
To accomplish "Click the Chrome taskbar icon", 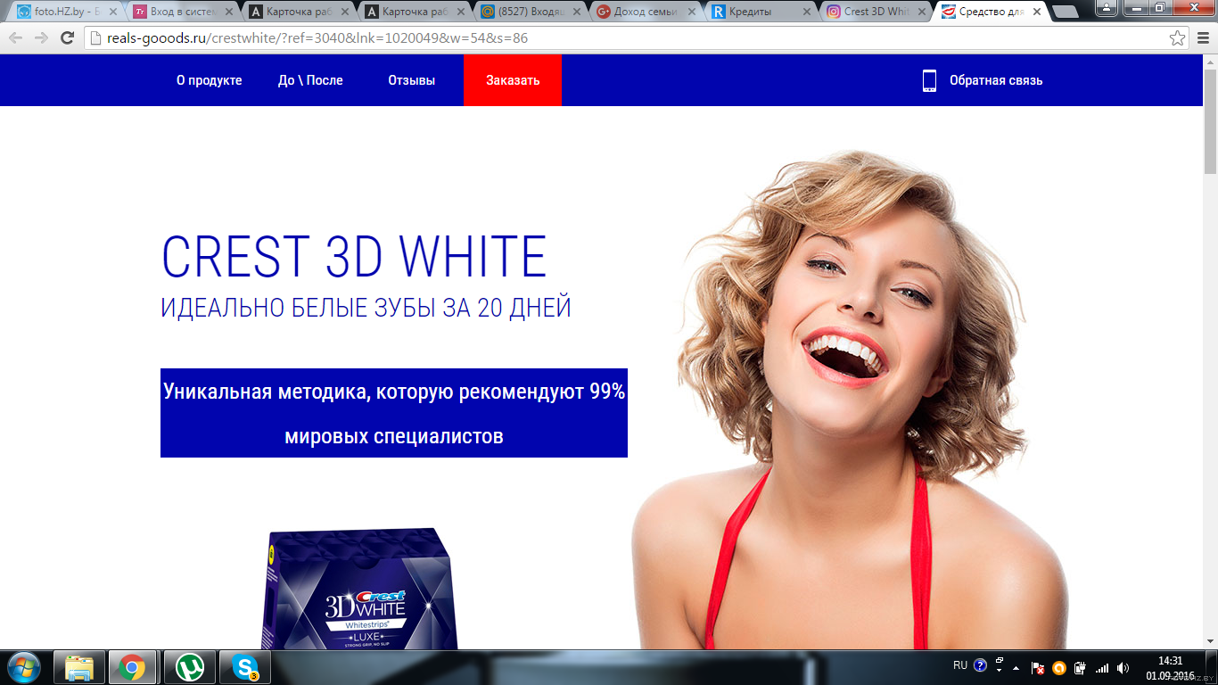I will click(x=133, y=667).
